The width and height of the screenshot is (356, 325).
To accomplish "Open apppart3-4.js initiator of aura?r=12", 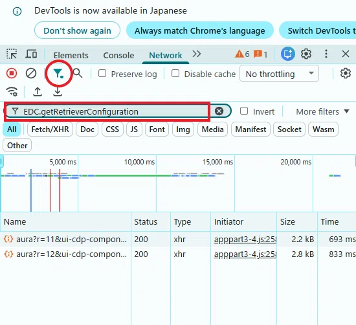I will tap(245, 254).
